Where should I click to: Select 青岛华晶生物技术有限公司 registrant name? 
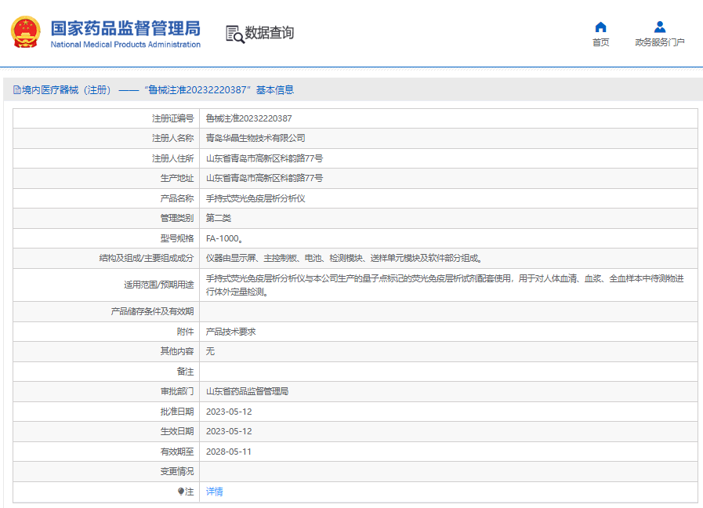click(255, 138)
